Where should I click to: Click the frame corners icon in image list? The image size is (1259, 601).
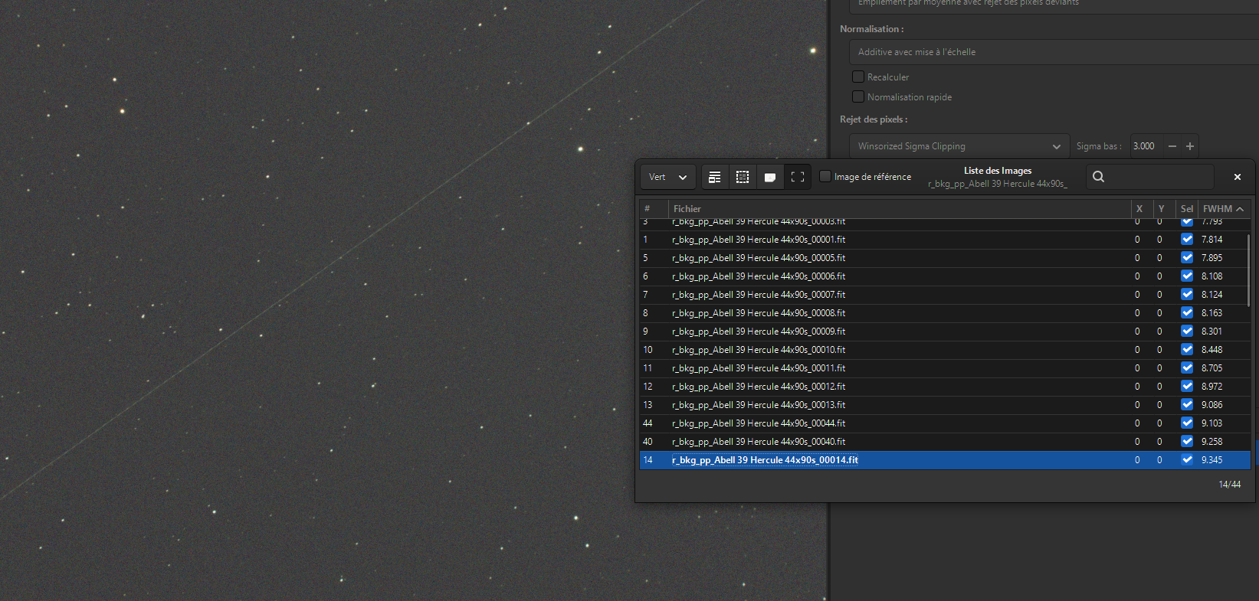click(x=798, y=177)
